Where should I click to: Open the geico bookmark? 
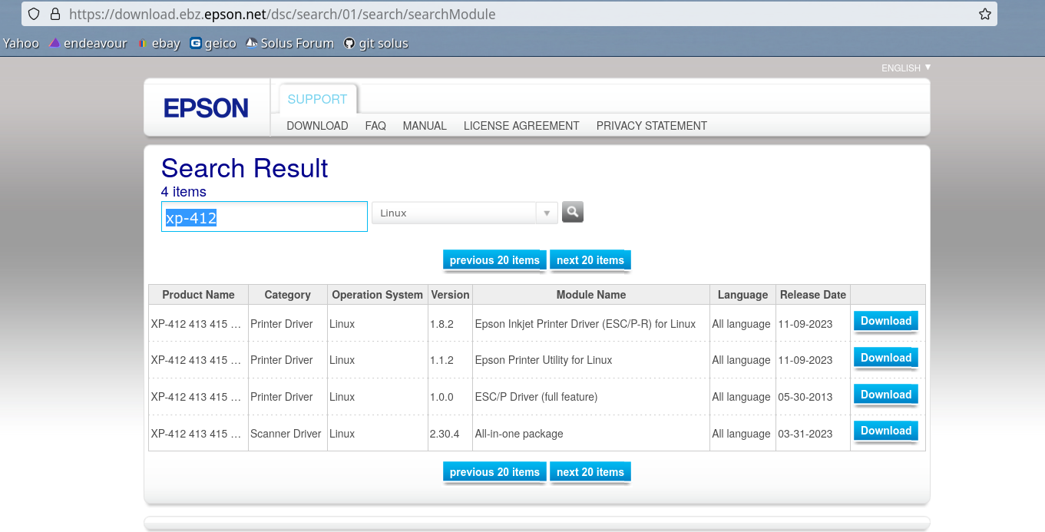point(213,44)
